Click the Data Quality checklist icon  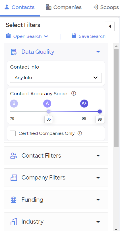point(14,52)
